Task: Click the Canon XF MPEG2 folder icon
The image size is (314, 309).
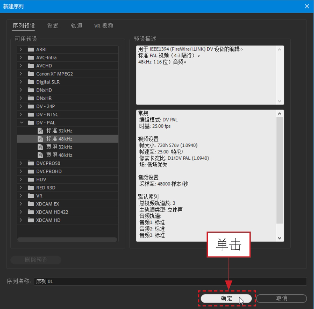Action: (30, 74)
